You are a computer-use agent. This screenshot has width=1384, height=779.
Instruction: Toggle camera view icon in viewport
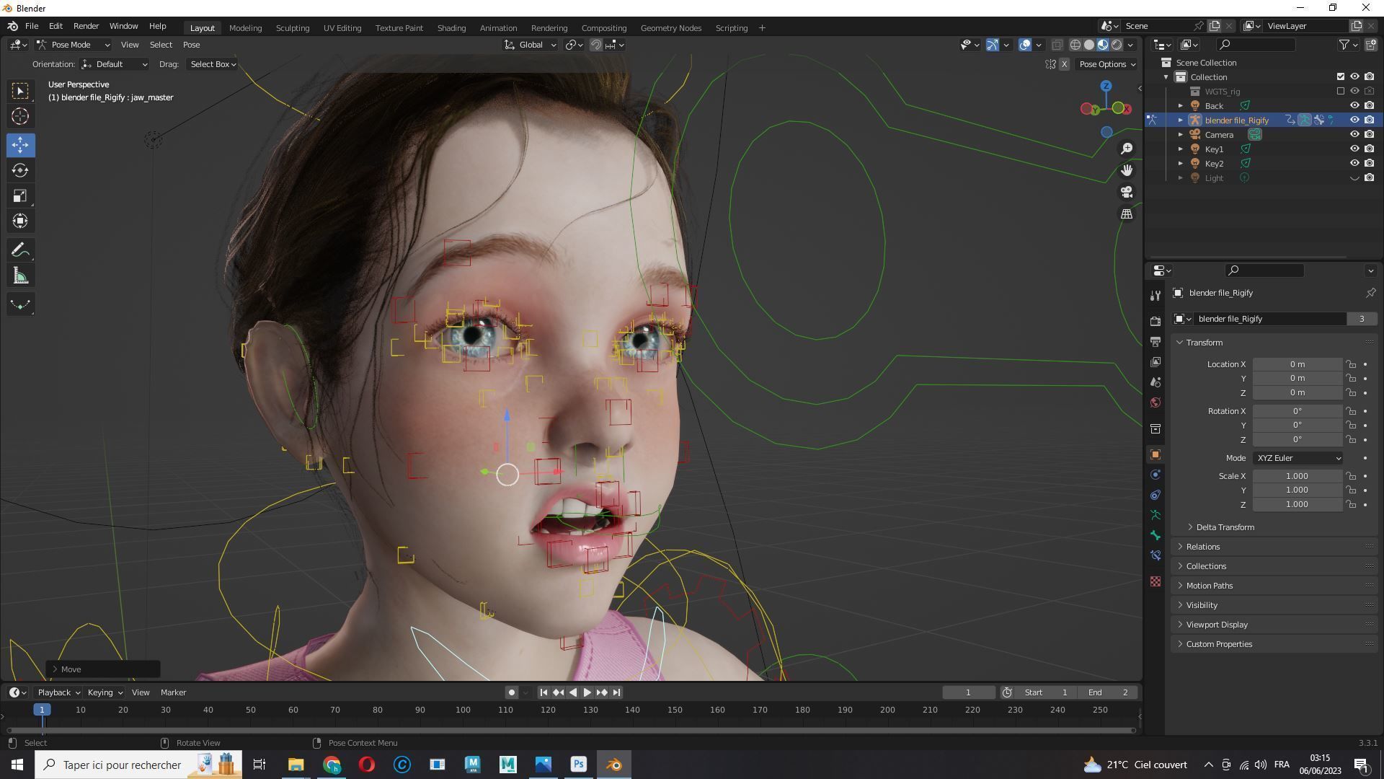1127,193
